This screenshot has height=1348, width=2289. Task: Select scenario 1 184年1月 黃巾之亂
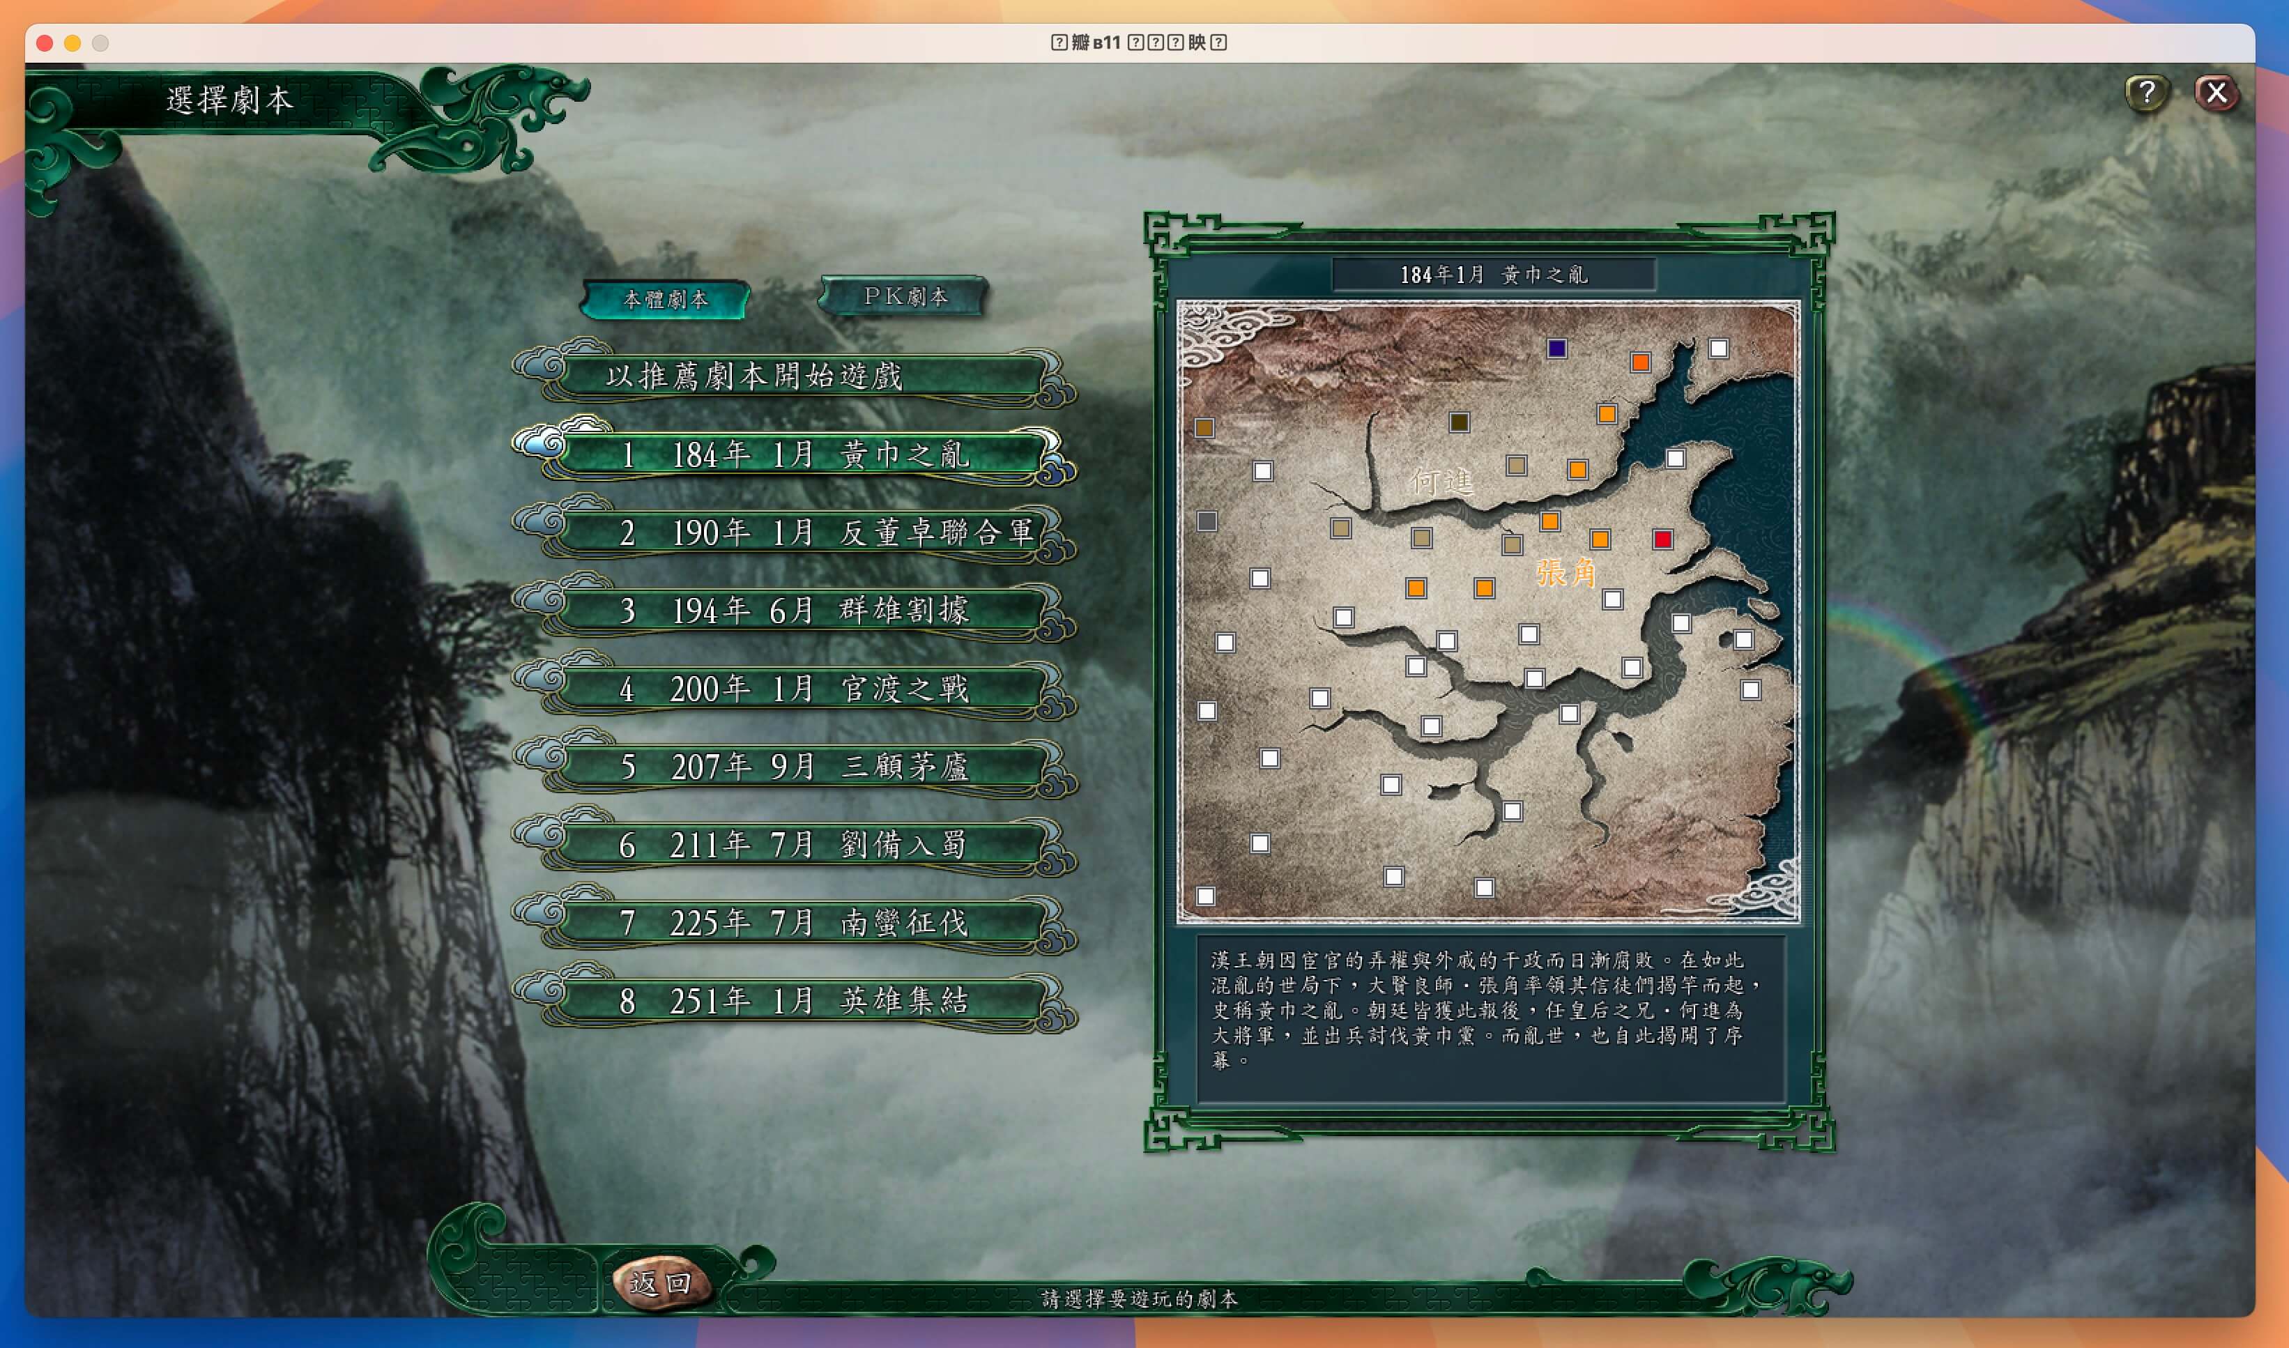[x=796, y=454]
